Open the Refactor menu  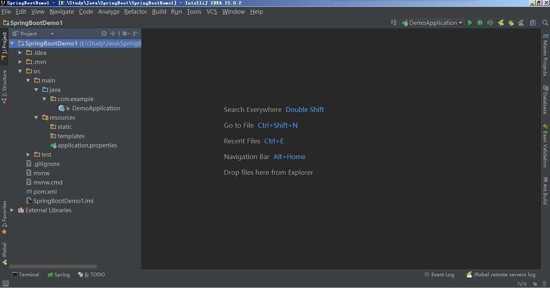pyautogui.click(x=136, y=12)
